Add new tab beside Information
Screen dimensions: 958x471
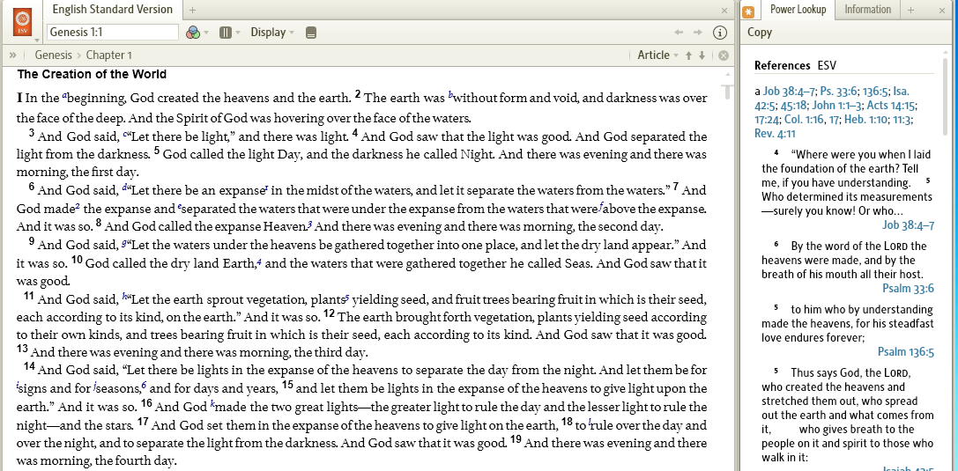(x=910, y=10)
